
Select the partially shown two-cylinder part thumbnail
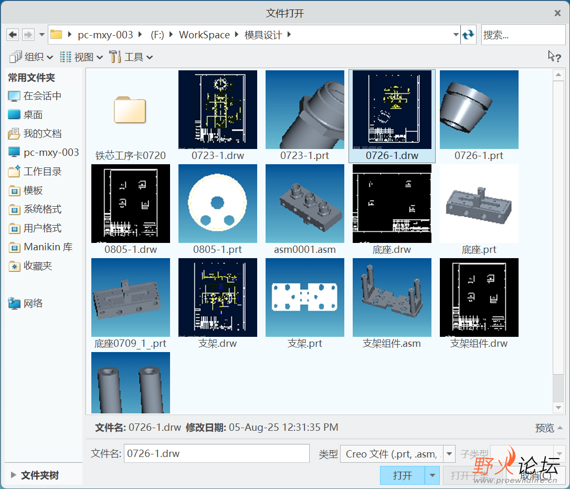131,382
